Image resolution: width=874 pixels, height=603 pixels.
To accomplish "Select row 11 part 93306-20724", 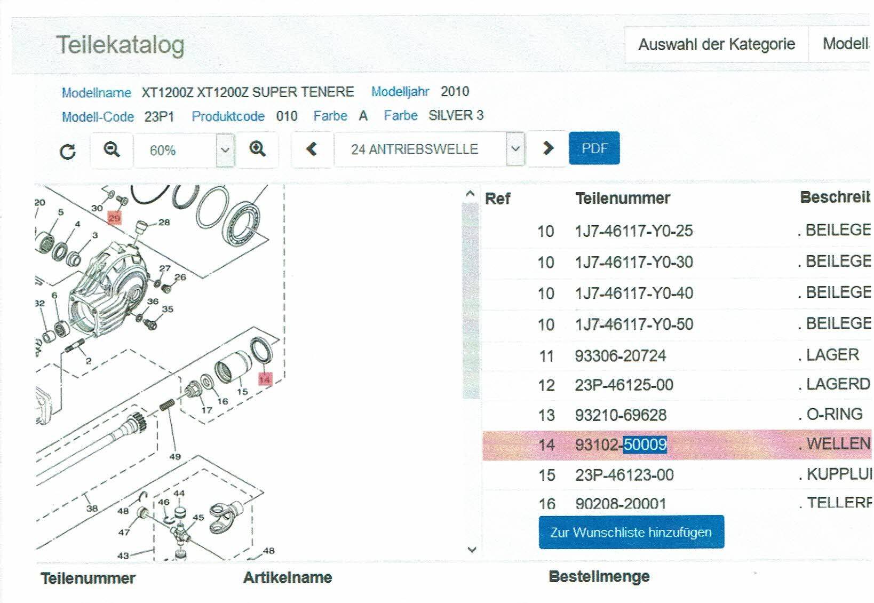I will point(620,355).
